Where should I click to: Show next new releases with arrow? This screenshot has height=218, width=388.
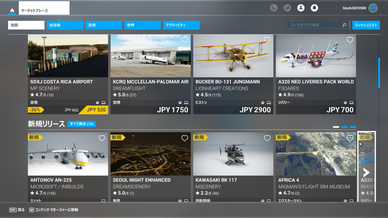coord(366,172)
